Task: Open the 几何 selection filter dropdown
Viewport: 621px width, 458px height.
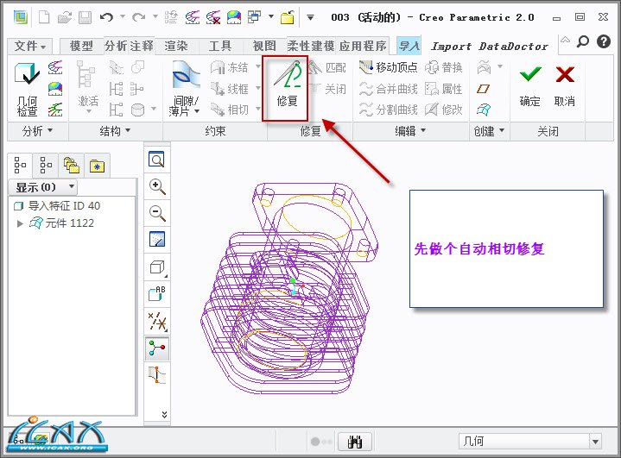Action: point(529,442)
